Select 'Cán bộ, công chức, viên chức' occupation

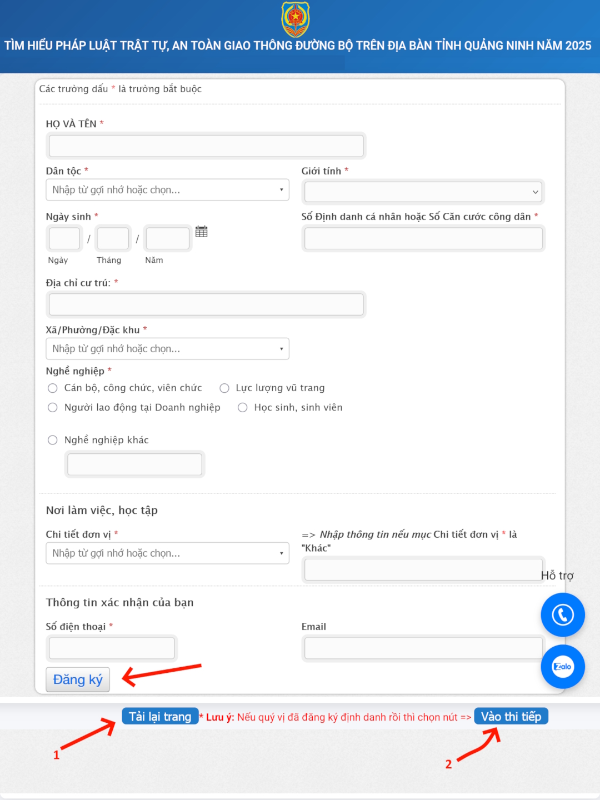[53, 388]
